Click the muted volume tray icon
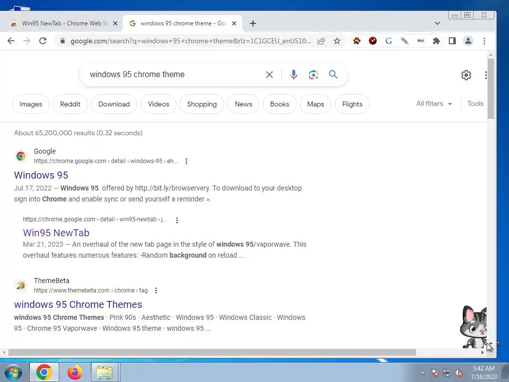This screenshot has width=509, height=382. (459, 373)
